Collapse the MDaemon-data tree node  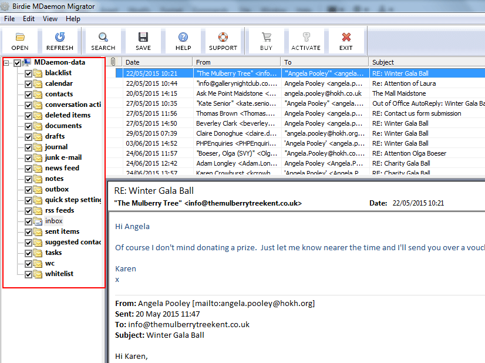(6, 63)
